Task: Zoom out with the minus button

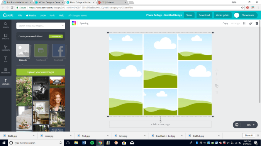Action: (244, 125)
